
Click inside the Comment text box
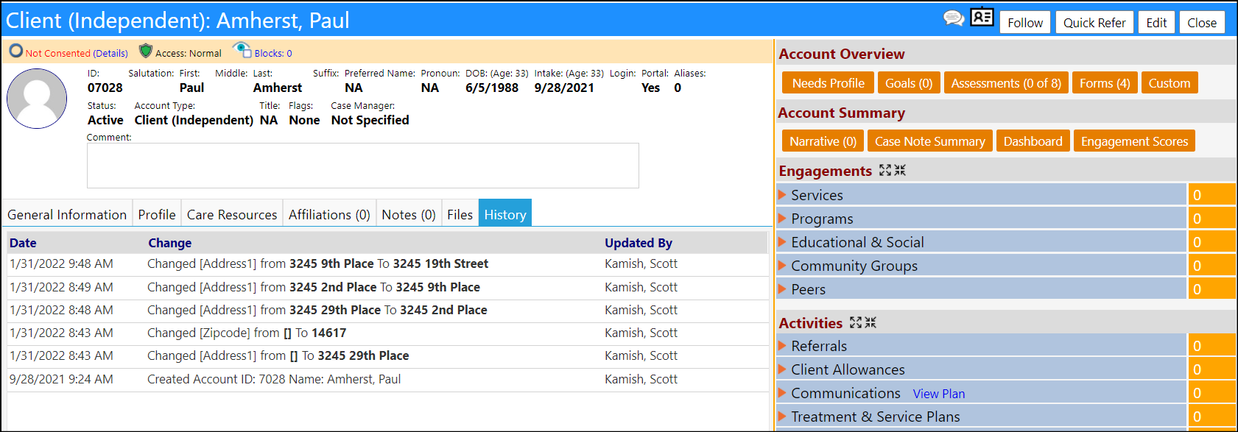[362, 166]
